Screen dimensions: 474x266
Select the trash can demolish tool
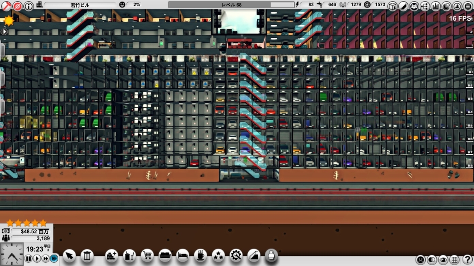click(x=87, y=256)
